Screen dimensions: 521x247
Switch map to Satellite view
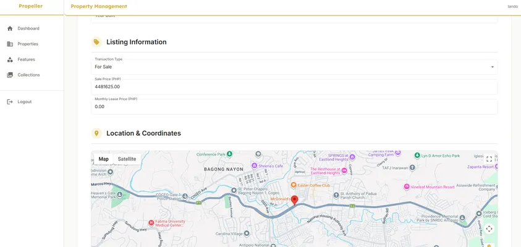point(127,159)
